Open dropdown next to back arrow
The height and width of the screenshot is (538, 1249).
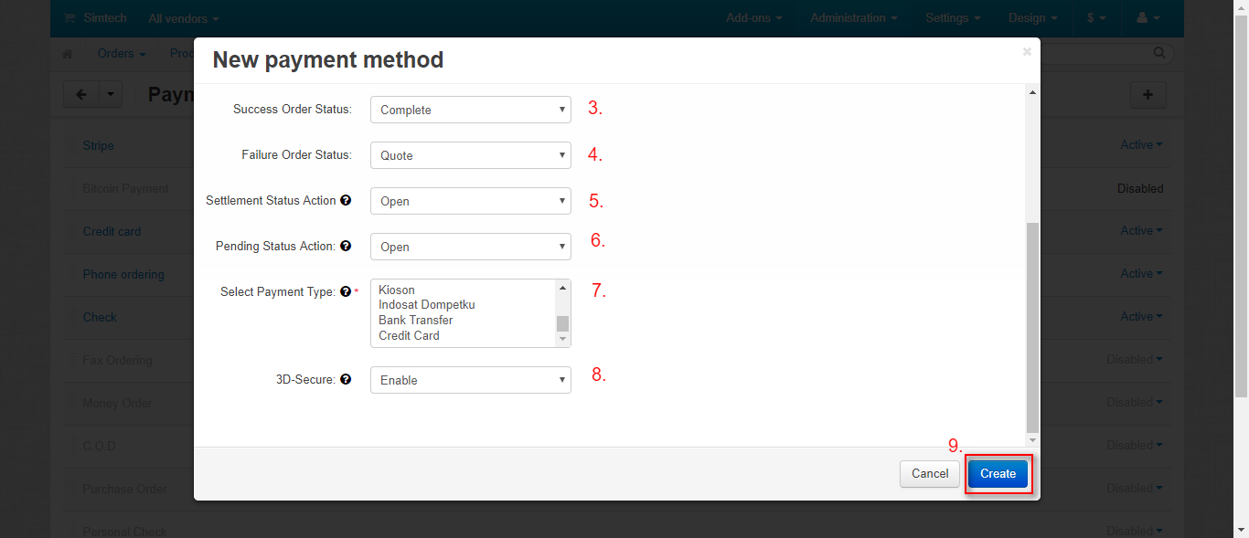pos(111,94)
